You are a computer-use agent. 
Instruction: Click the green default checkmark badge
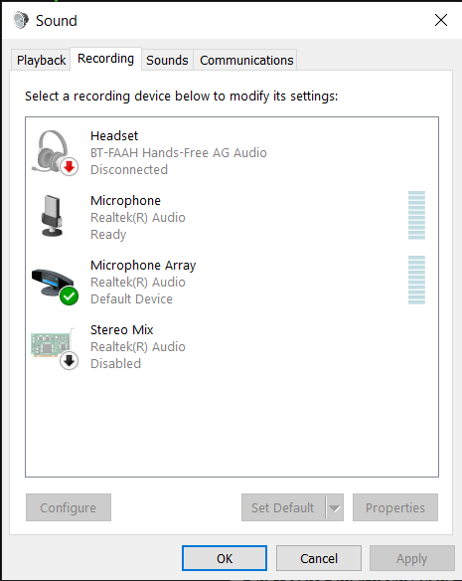[x=70, y=296]
